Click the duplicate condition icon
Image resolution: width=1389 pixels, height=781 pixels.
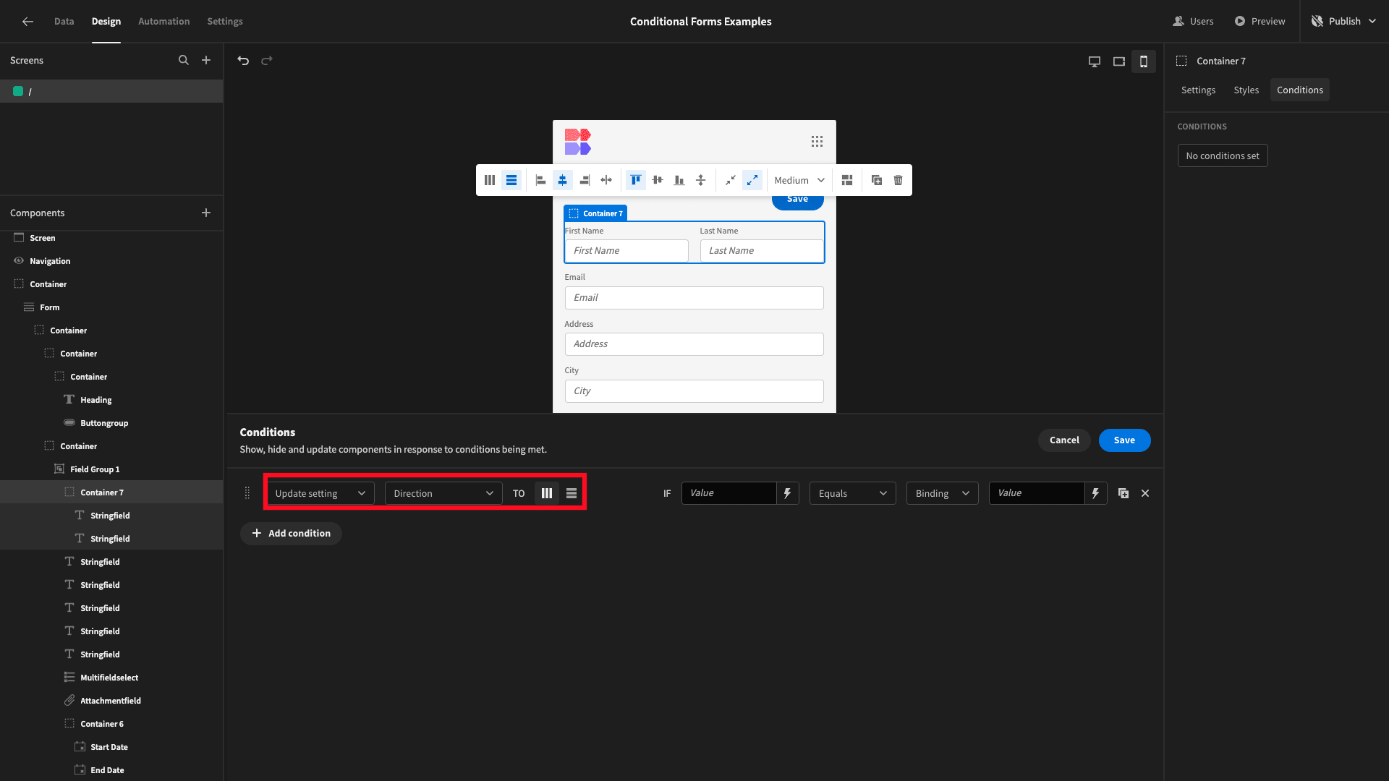pyautogui.click(x=1123, y=493)
